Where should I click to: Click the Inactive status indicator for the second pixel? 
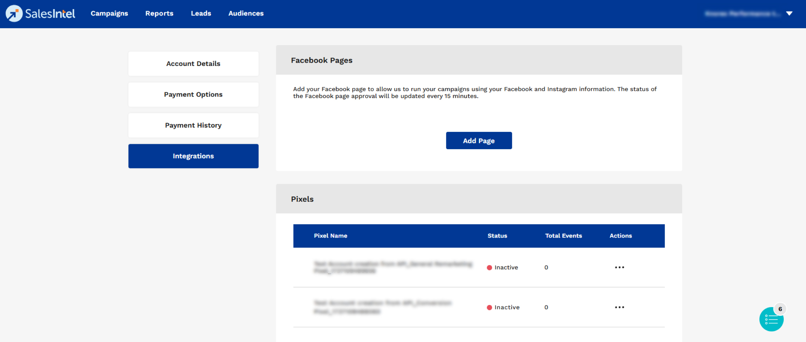(490, 307)
